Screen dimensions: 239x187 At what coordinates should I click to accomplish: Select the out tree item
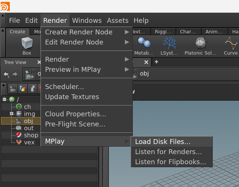pyautogui.click(x=29, y=128)
